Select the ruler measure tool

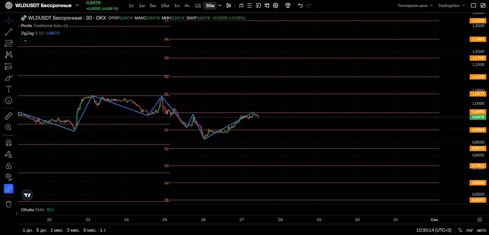click(x=9, y=116)
